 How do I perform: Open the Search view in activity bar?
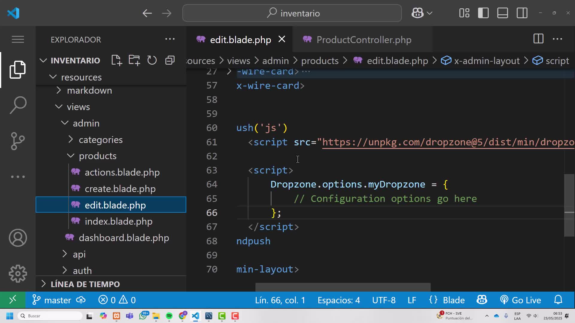click(x=18, y=105)
